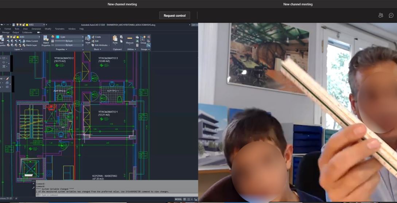Image resolution: width=397 pixels, height=203 pixels.
Task: Toggle snap mode in status bar
Action: pos(188,199)
